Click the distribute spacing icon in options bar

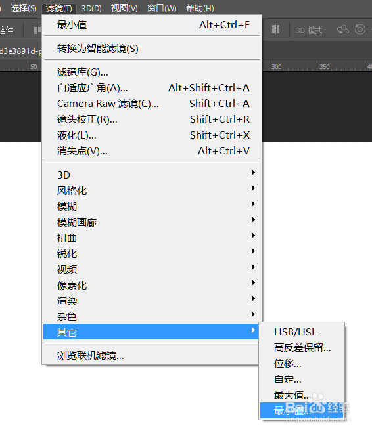click(275, 29)
